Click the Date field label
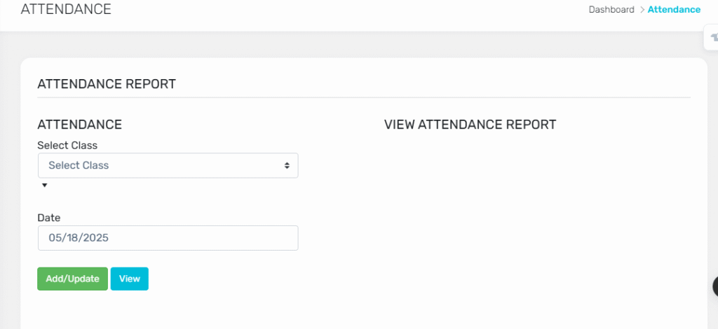Viewport: 718px width, 329px height. [49, 218]
